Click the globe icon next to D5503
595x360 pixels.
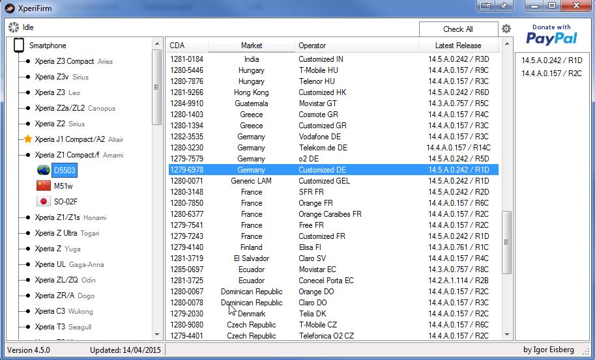44,170
